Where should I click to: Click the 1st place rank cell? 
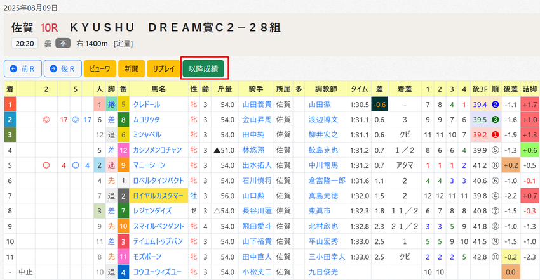tap(10, 105)
